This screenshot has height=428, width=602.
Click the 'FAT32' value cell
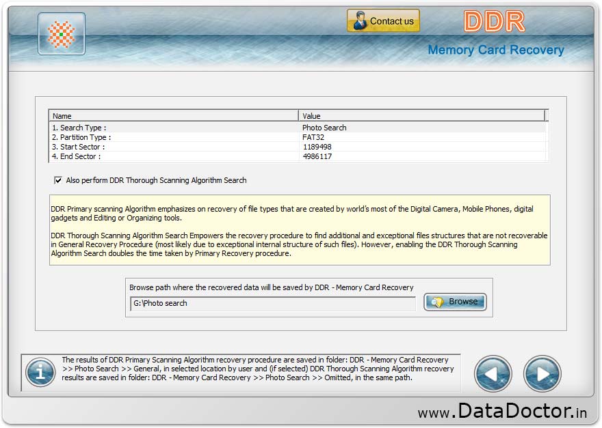[x=313, y=137]
